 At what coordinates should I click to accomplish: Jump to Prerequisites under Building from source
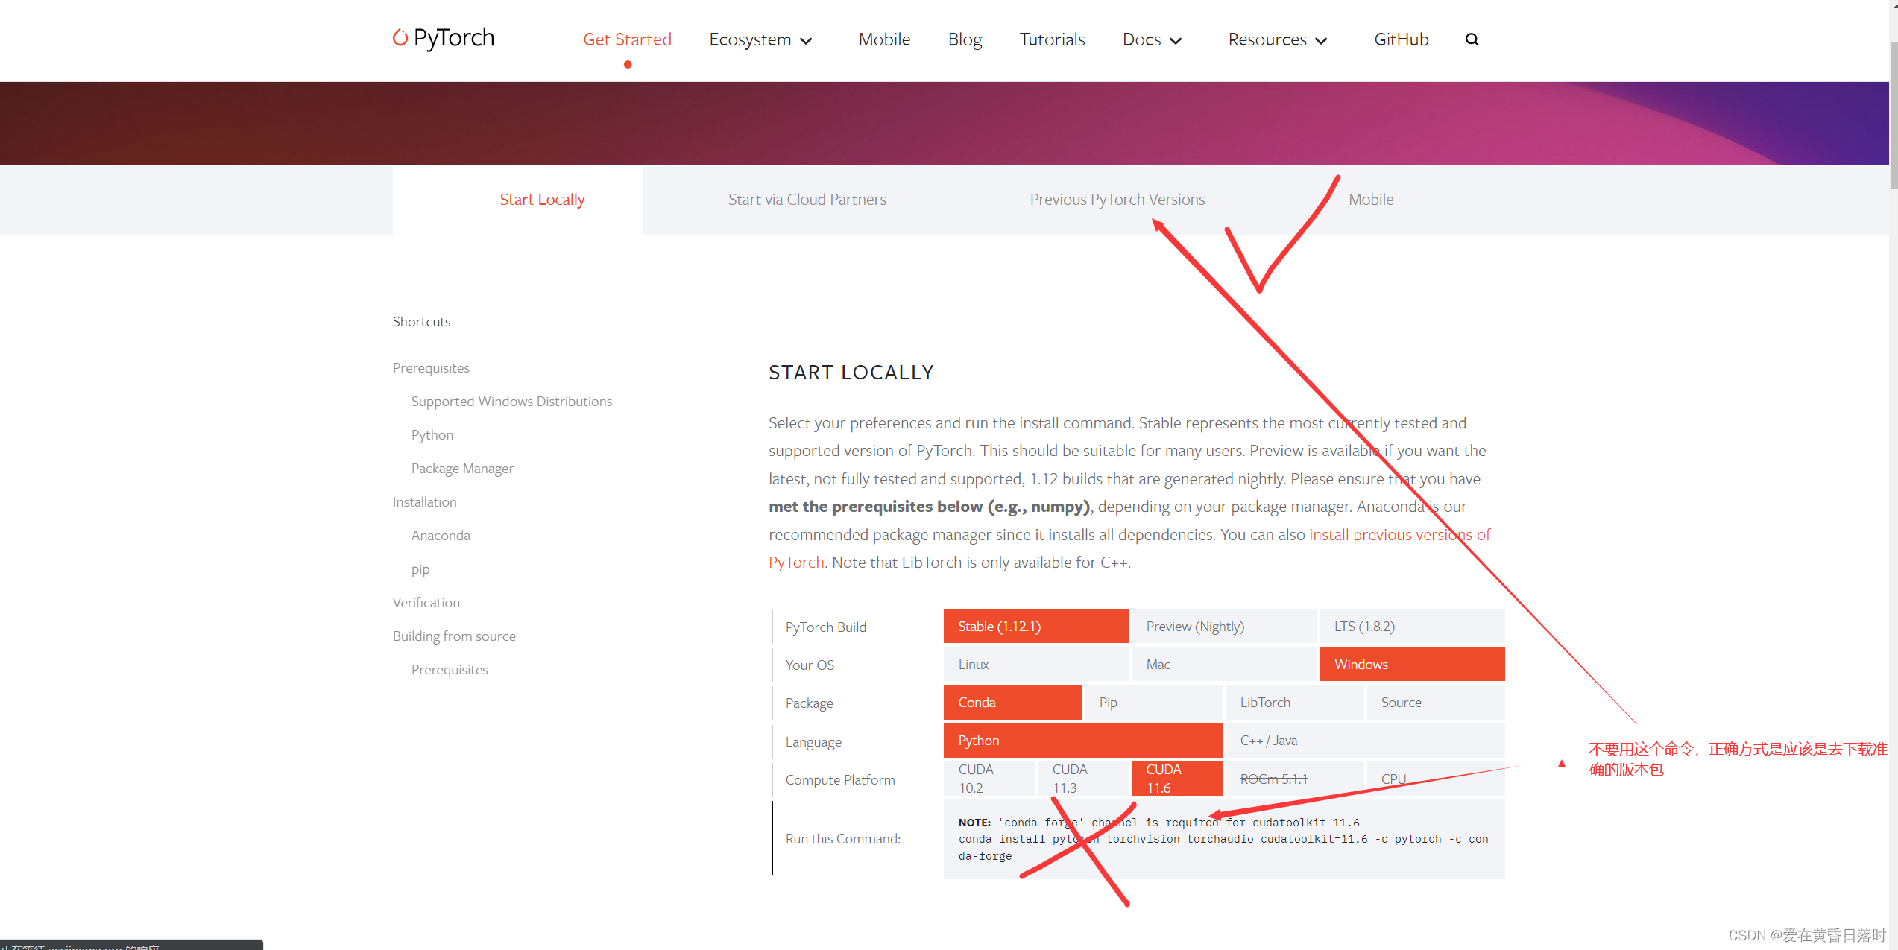coord(450,670)
